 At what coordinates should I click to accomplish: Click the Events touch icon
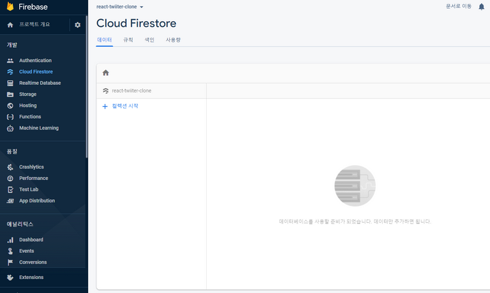point(10,251)
